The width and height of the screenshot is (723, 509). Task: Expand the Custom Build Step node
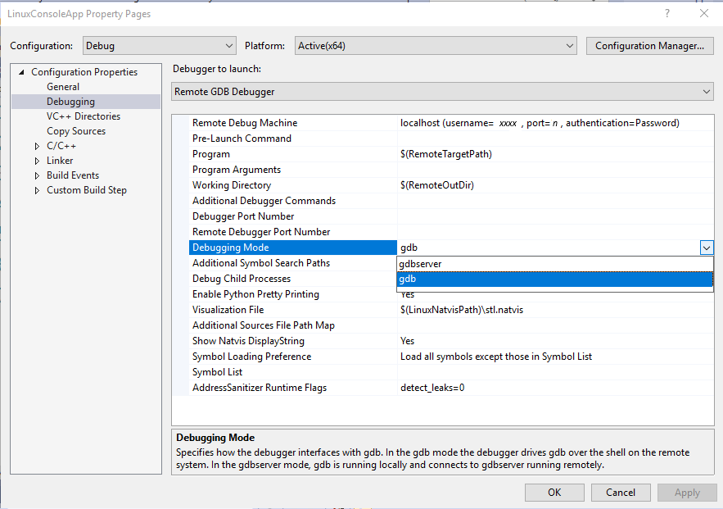pos(35,189)
